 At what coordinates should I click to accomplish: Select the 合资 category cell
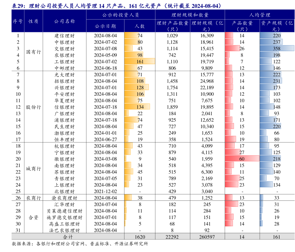tap(33, 217)
